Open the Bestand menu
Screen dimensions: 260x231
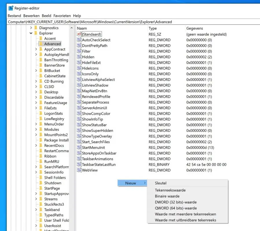coord(14,16)
